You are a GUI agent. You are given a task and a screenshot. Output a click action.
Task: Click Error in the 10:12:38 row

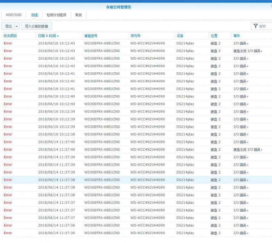tap(8, 134)
